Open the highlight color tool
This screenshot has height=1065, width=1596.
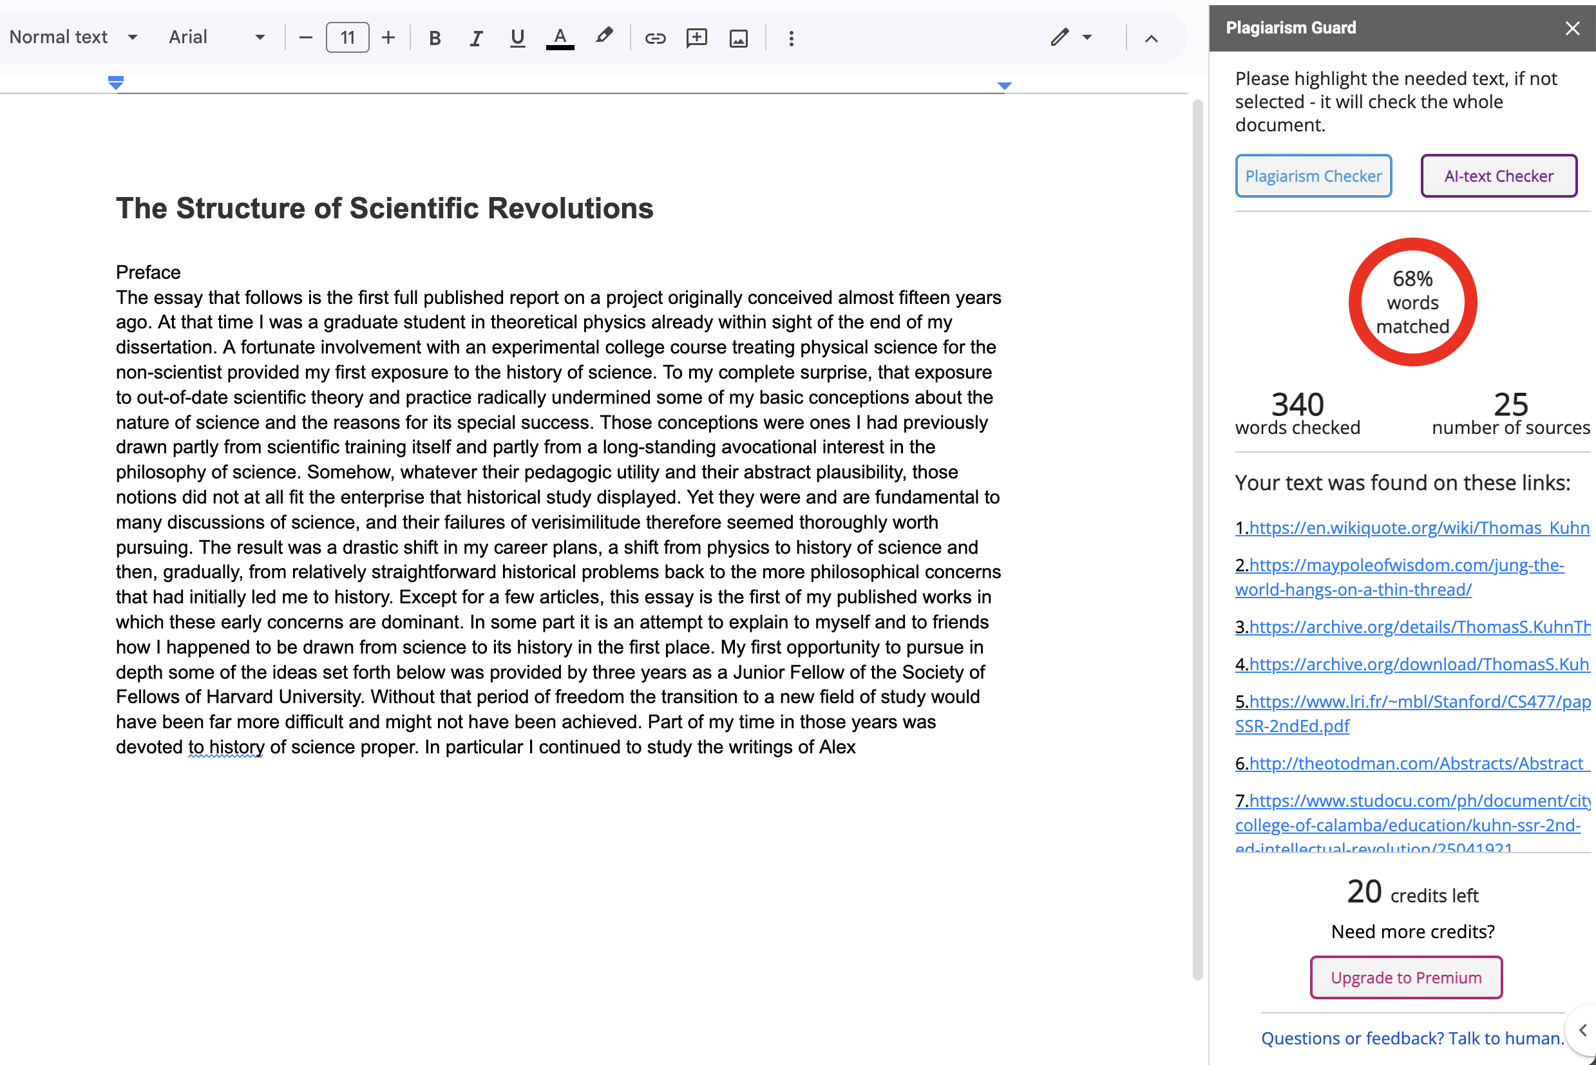603,37
